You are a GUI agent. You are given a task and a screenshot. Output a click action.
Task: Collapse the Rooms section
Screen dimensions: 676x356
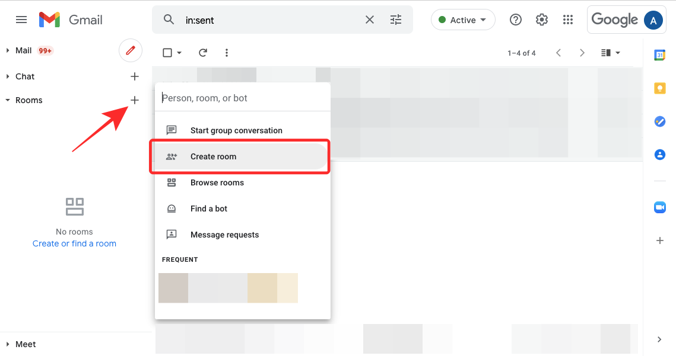[8, 100]
